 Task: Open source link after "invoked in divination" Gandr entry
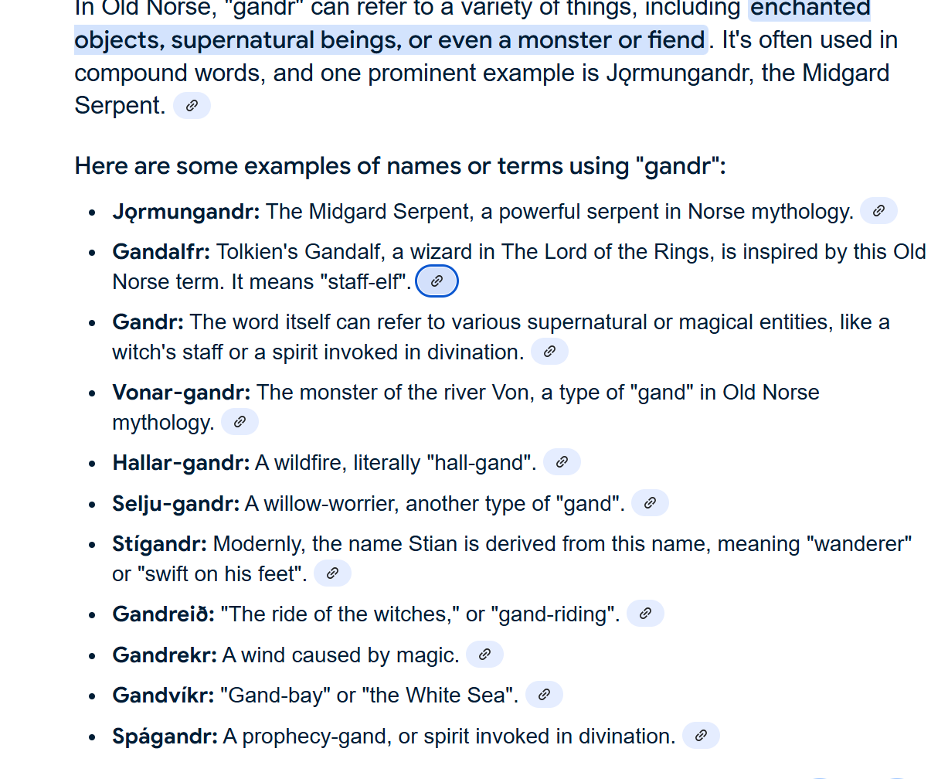(549, 352)
